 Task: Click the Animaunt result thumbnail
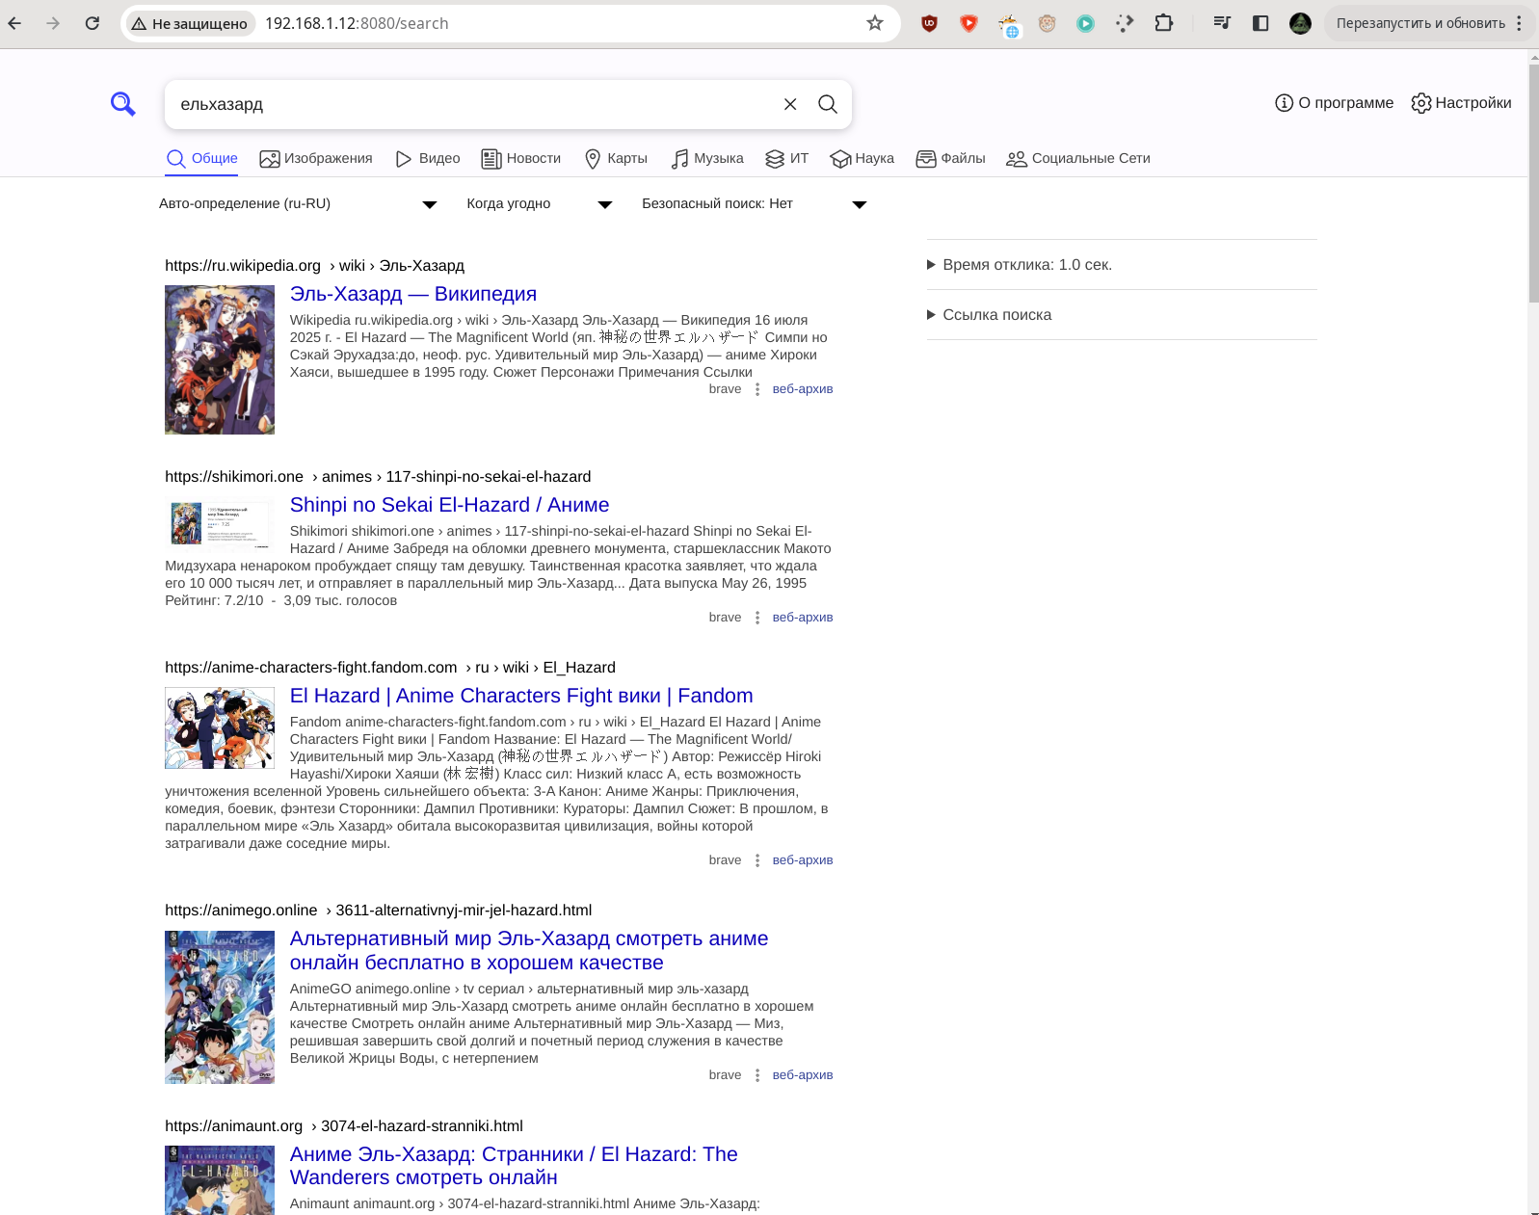click(220, 1180)
